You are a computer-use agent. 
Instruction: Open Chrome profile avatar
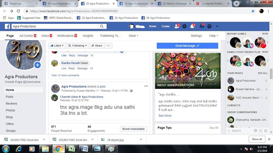pos(261,11)
